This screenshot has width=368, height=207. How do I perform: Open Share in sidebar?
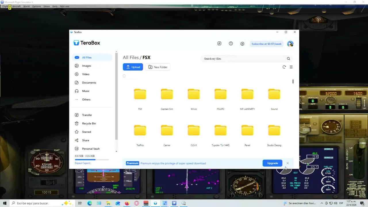pos(92,140)
